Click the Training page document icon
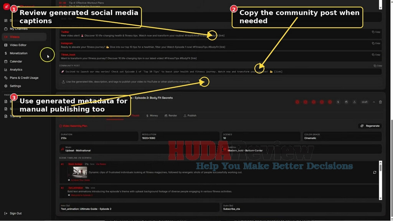393x221 pixels. tap(6, 116)
